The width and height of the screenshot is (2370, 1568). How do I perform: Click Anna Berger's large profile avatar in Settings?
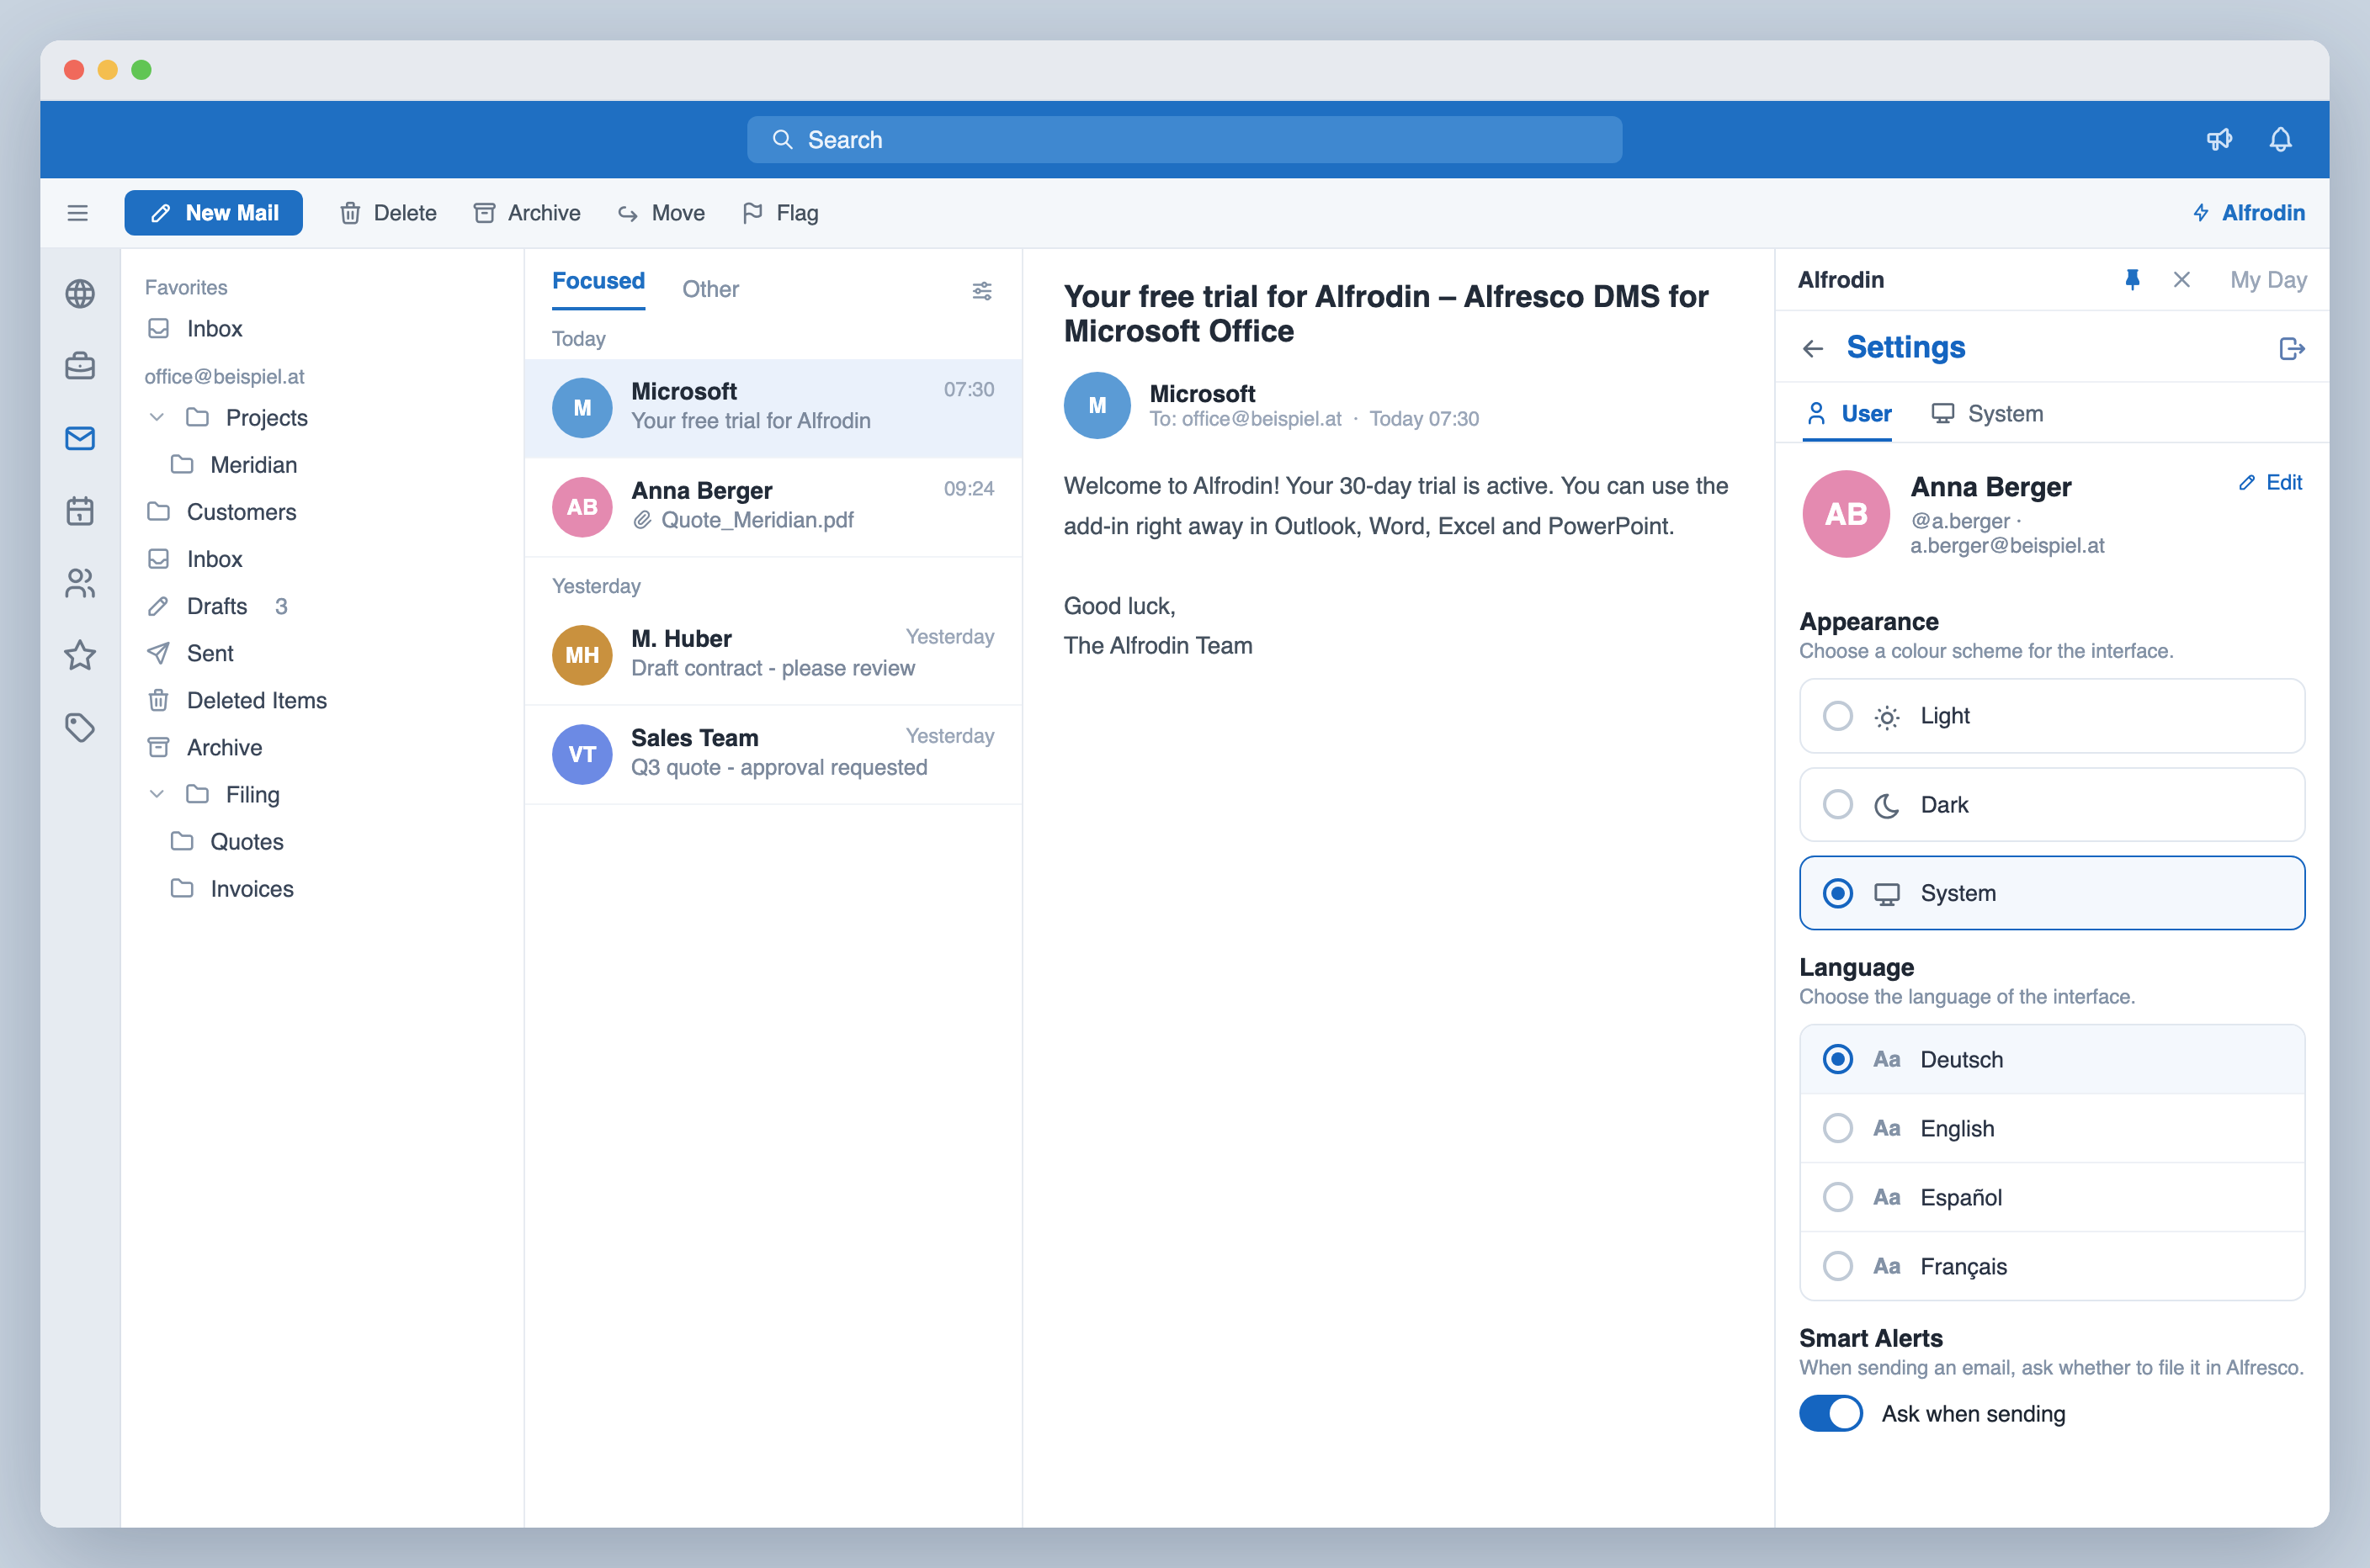point(1846,514)
